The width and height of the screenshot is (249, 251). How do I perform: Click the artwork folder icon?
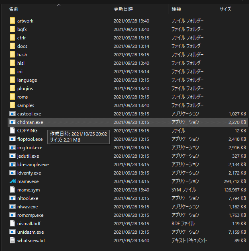pyautogui.click(x=12, y=21)
